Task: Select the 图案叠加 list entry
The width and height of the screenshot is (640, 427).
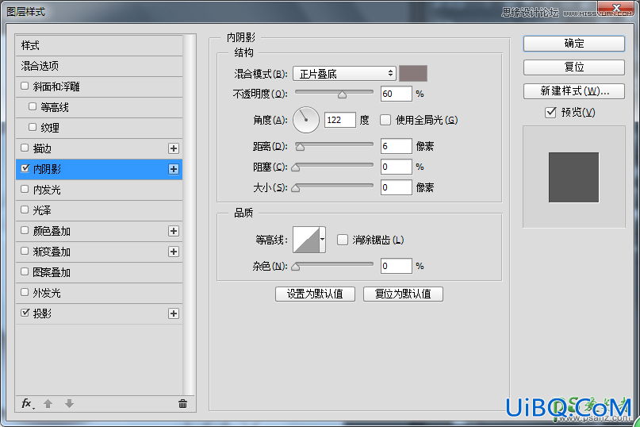Action: pos(99,272)
